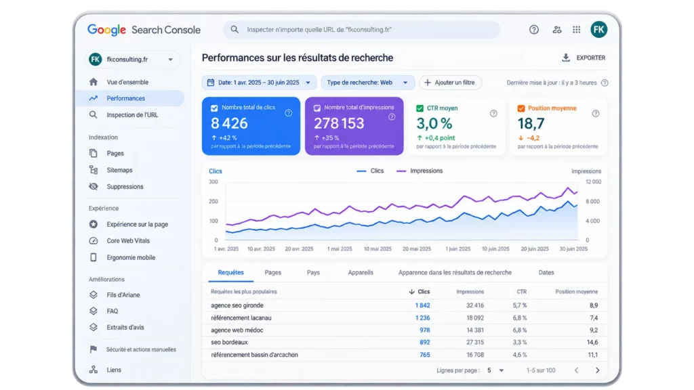The height and width of the screenshot is (390, 694).
Task: Click the Google Search Console logo
Action: (144, 30)
